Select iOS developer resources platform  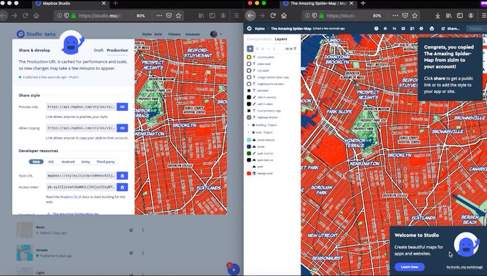pos(51,162)
